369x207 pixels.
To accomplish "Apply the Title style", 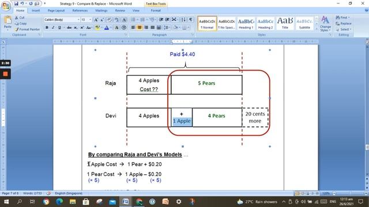I will pyautogui.click(x=285, y=24).
